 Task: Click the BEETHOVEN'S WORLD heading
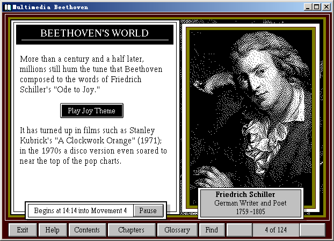[95, 34]
